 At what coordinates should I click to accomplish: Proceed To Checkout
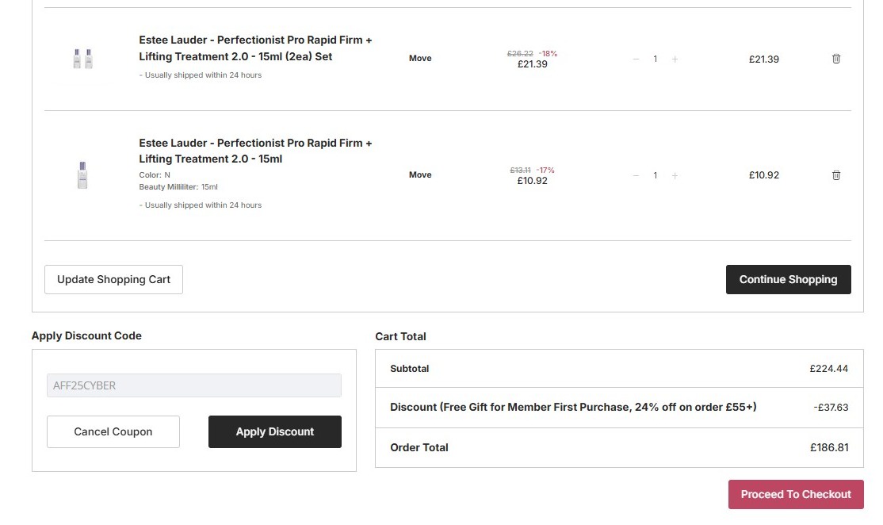pos(796,494)
